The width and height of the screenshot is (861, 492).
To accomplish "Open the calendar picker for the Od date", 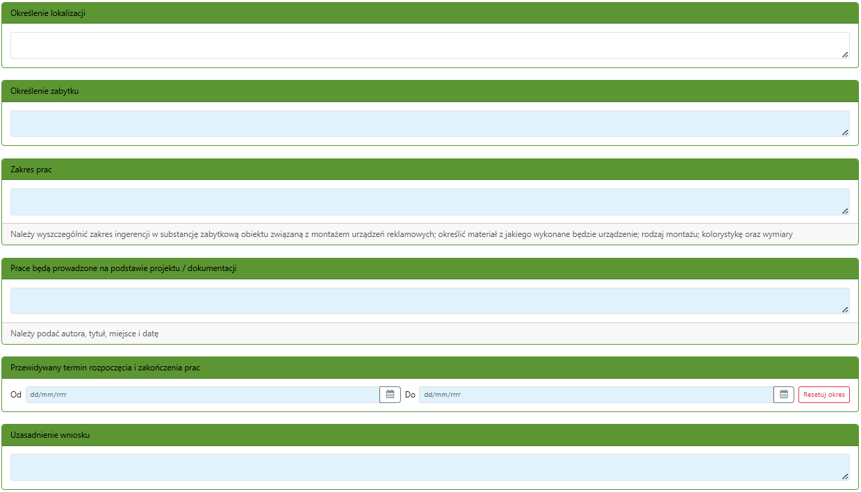I will (390, 395).
